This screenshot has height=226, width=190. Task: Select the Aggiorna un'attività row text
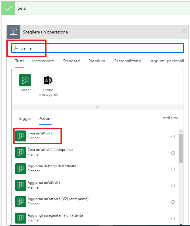click(x=44, y=183)
